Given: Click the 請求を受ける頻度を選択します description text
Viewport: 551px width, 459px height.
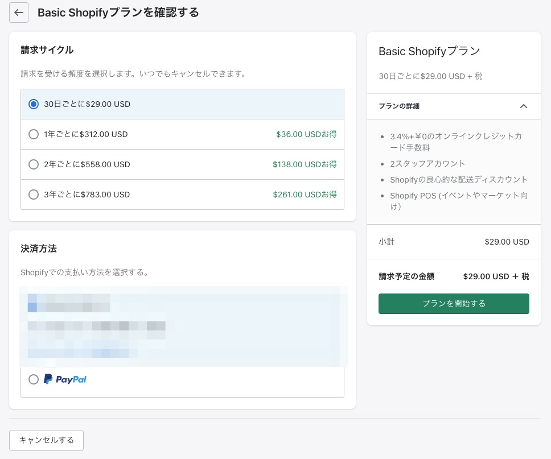Looking at the screenshot, I should click(134, 74).
